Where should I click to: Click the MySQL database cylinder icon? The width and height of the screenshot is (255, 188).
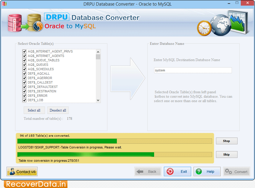(34, 22)
